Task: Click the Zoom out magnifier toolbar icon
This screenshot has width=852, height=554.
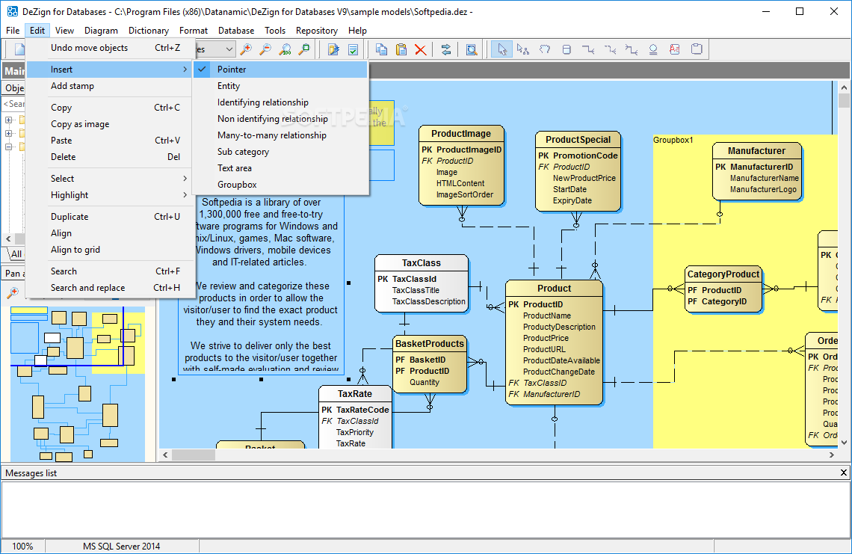Action: click(x=265, y=49)
